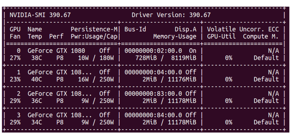The width and height of the screenshot is (295, 136).
Task: Select the GeForce GTX 1080 name of GPU 0
Action: 56,51
